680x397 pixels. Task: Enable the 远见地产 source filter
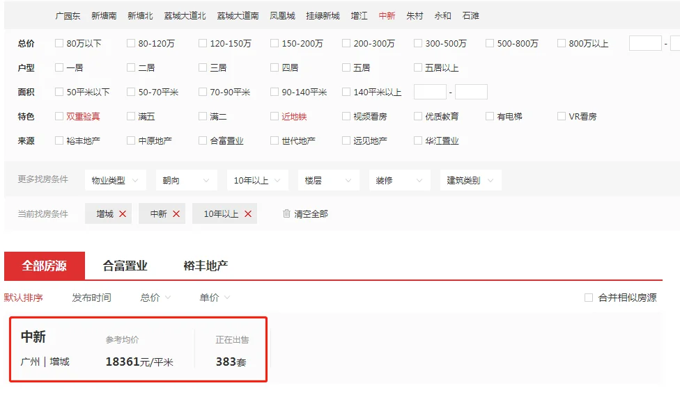tap(346, 140)
